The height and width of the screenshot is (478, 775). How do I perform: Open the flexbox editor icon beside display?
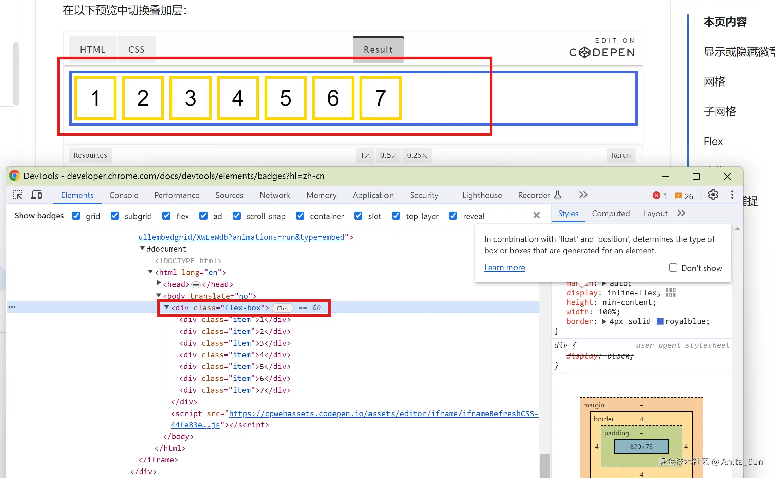point(670,292)
